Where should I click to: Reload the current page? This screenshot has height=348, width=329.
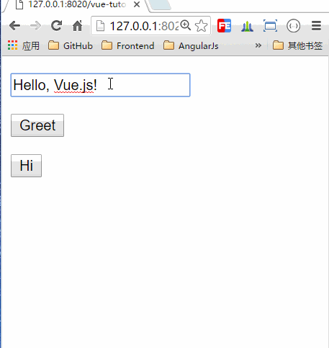pyautogui.click(x=57, y=25)
